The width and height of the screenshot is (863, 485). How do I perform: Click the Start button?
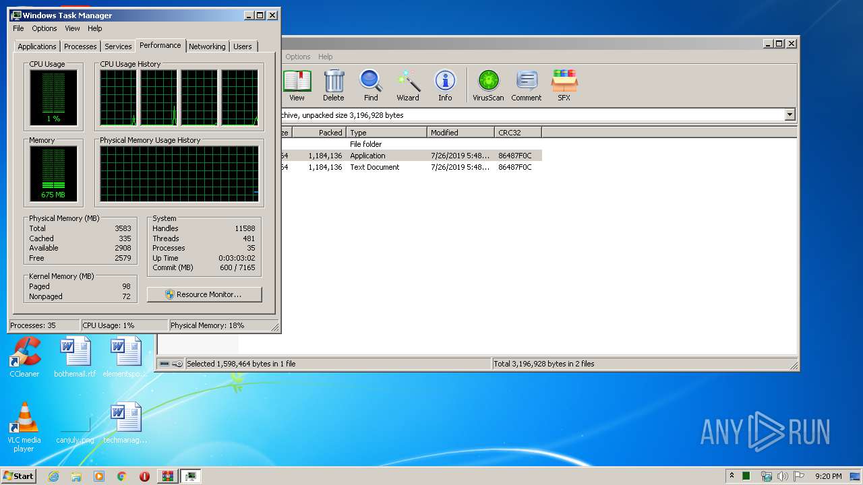coord(18,476)
